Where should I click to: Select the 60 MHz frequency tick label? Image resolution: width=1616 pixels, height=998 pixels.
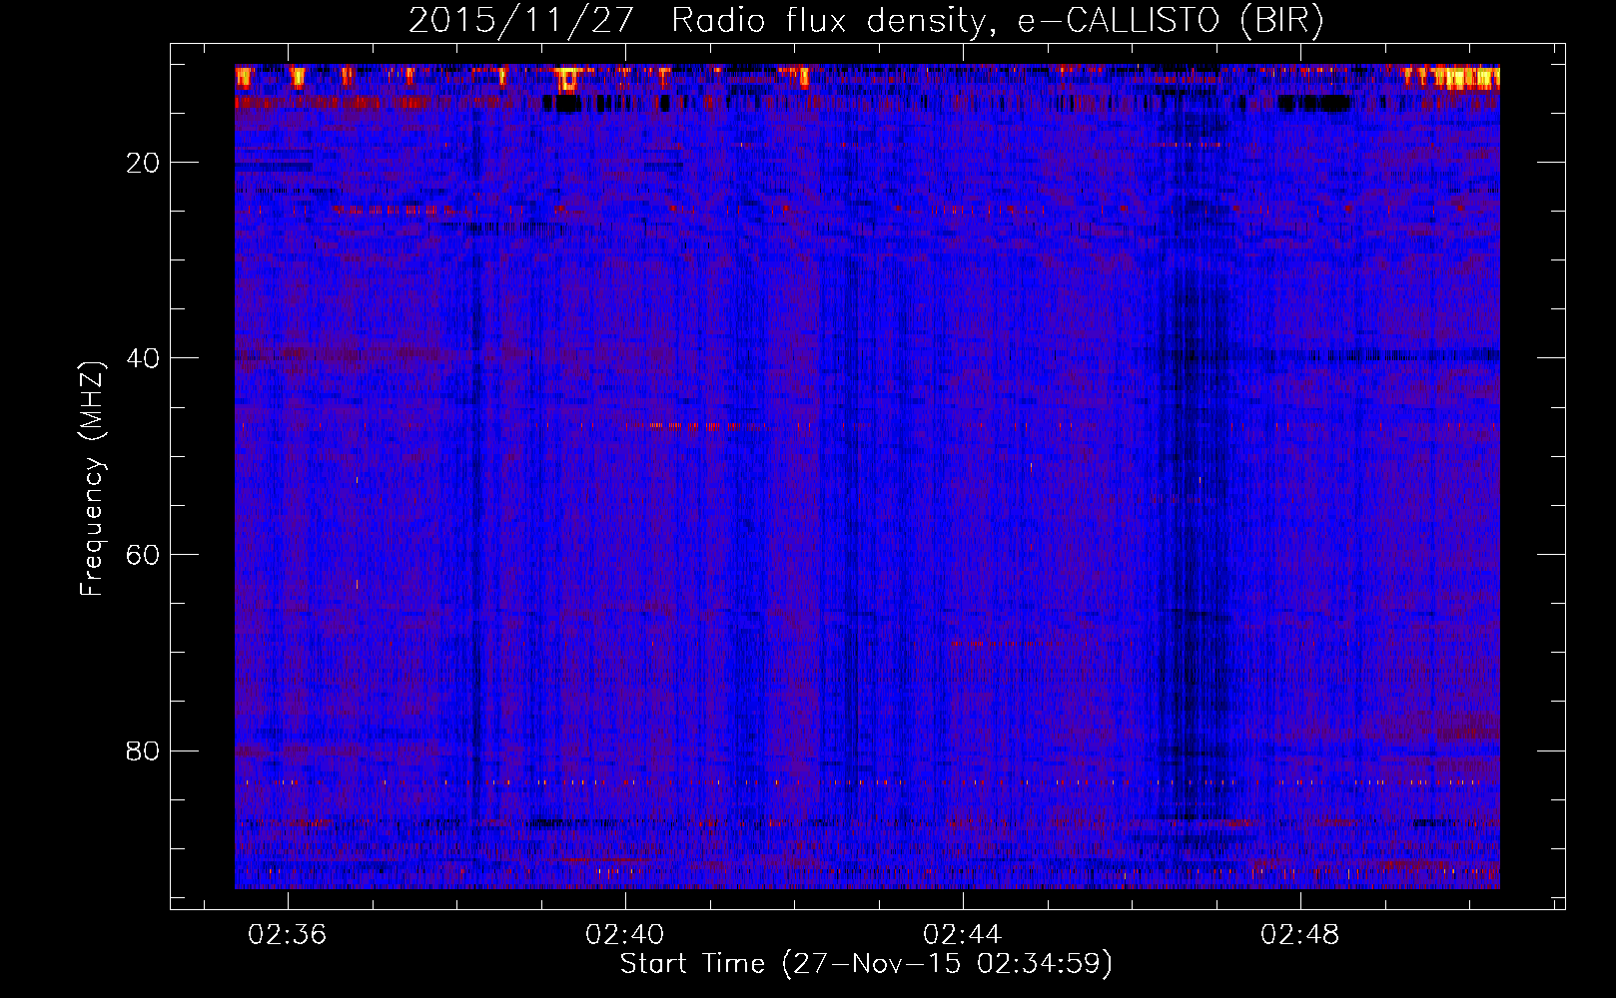coord(144,555)
